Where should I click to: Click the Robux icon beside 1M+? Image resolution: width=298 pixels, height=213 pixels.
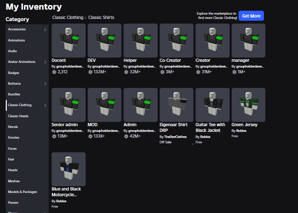pos(234,72)
